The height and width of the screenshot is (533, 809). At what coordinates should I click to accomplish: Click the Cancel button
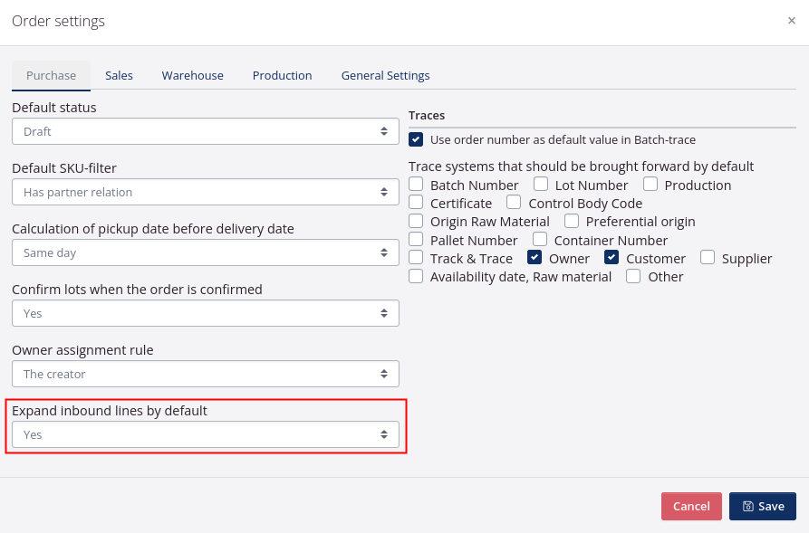point(691,506)
